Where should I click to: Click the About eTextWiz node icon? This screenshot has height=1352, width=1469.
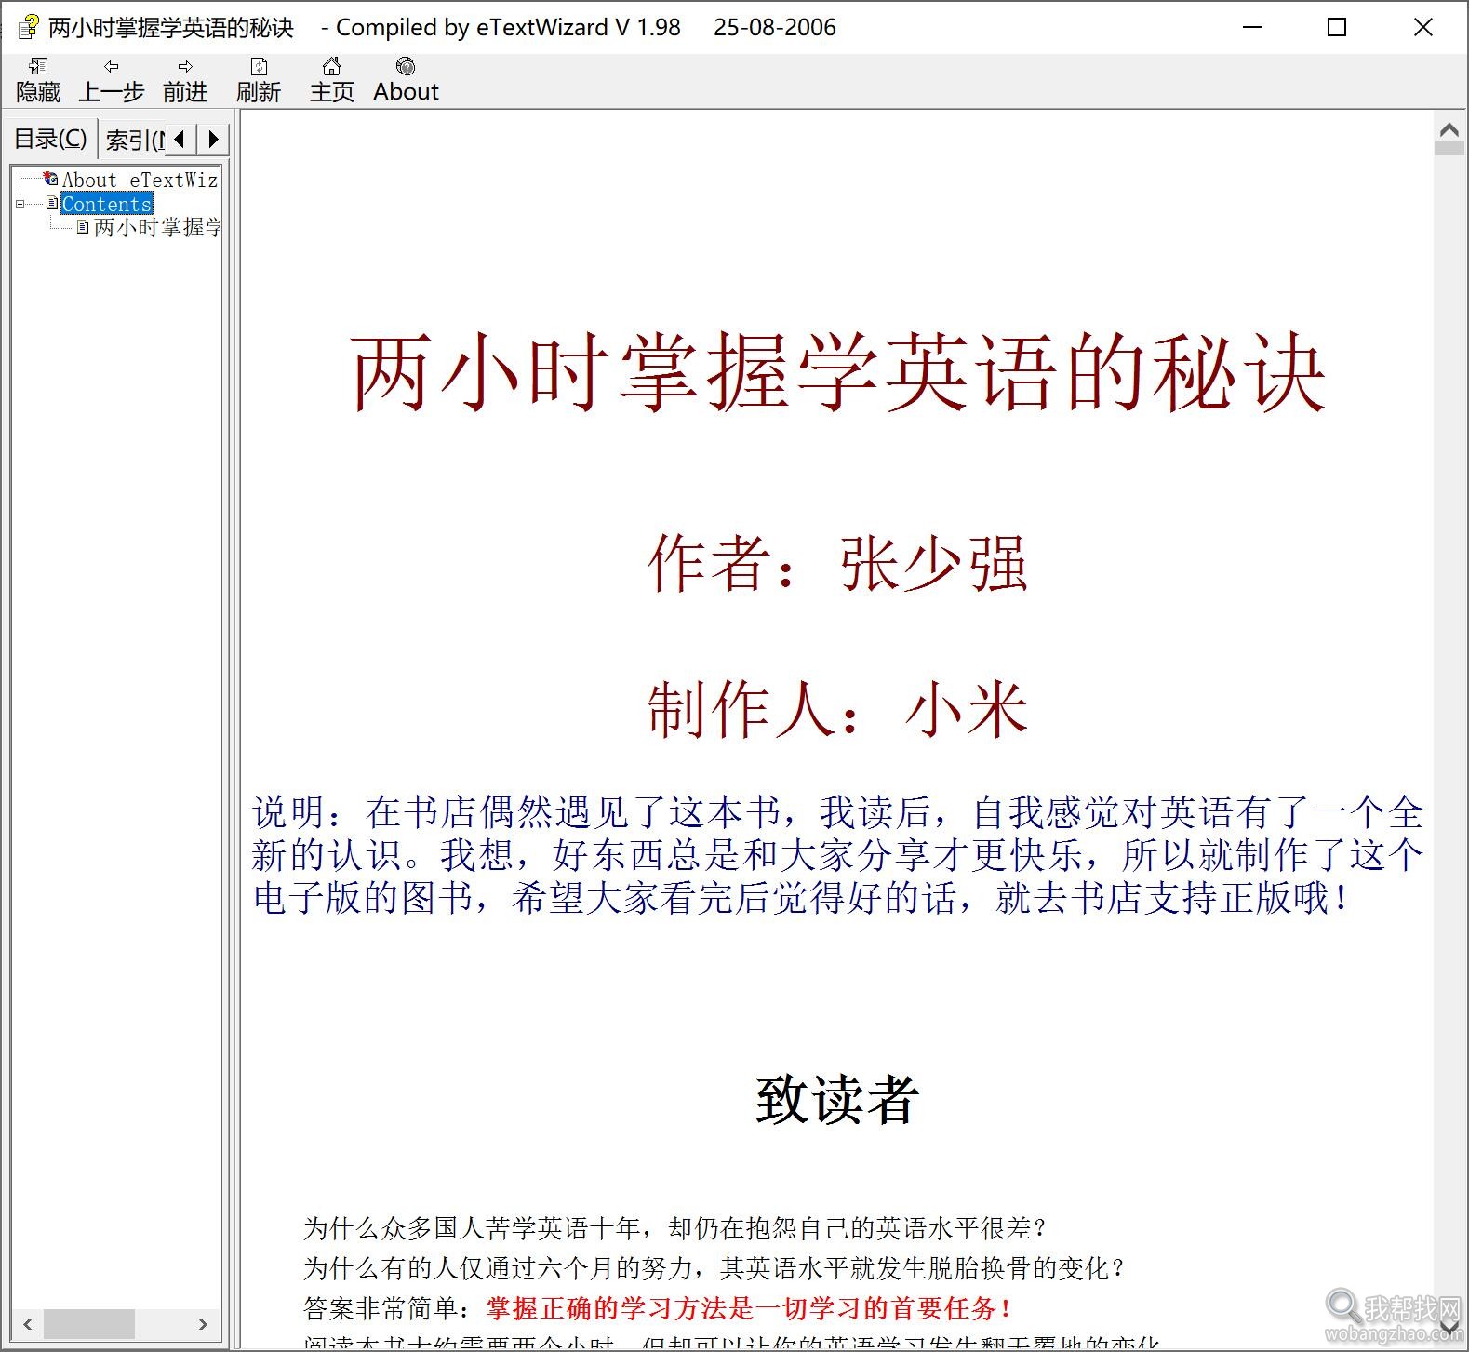(51, 179)
